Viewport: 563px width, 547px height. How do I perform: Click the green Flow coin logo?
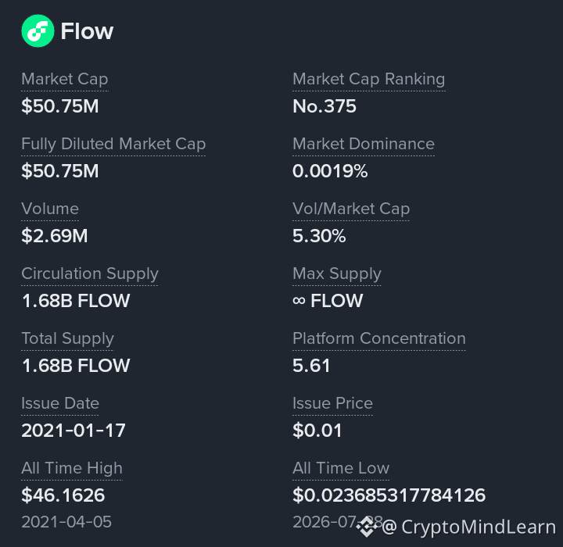(x=38, y=31)
